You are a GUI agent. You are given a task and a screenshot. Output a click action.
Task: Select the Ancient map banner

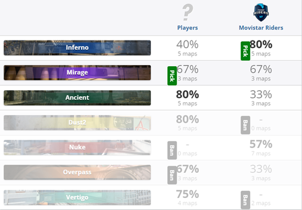pos(77,97)
